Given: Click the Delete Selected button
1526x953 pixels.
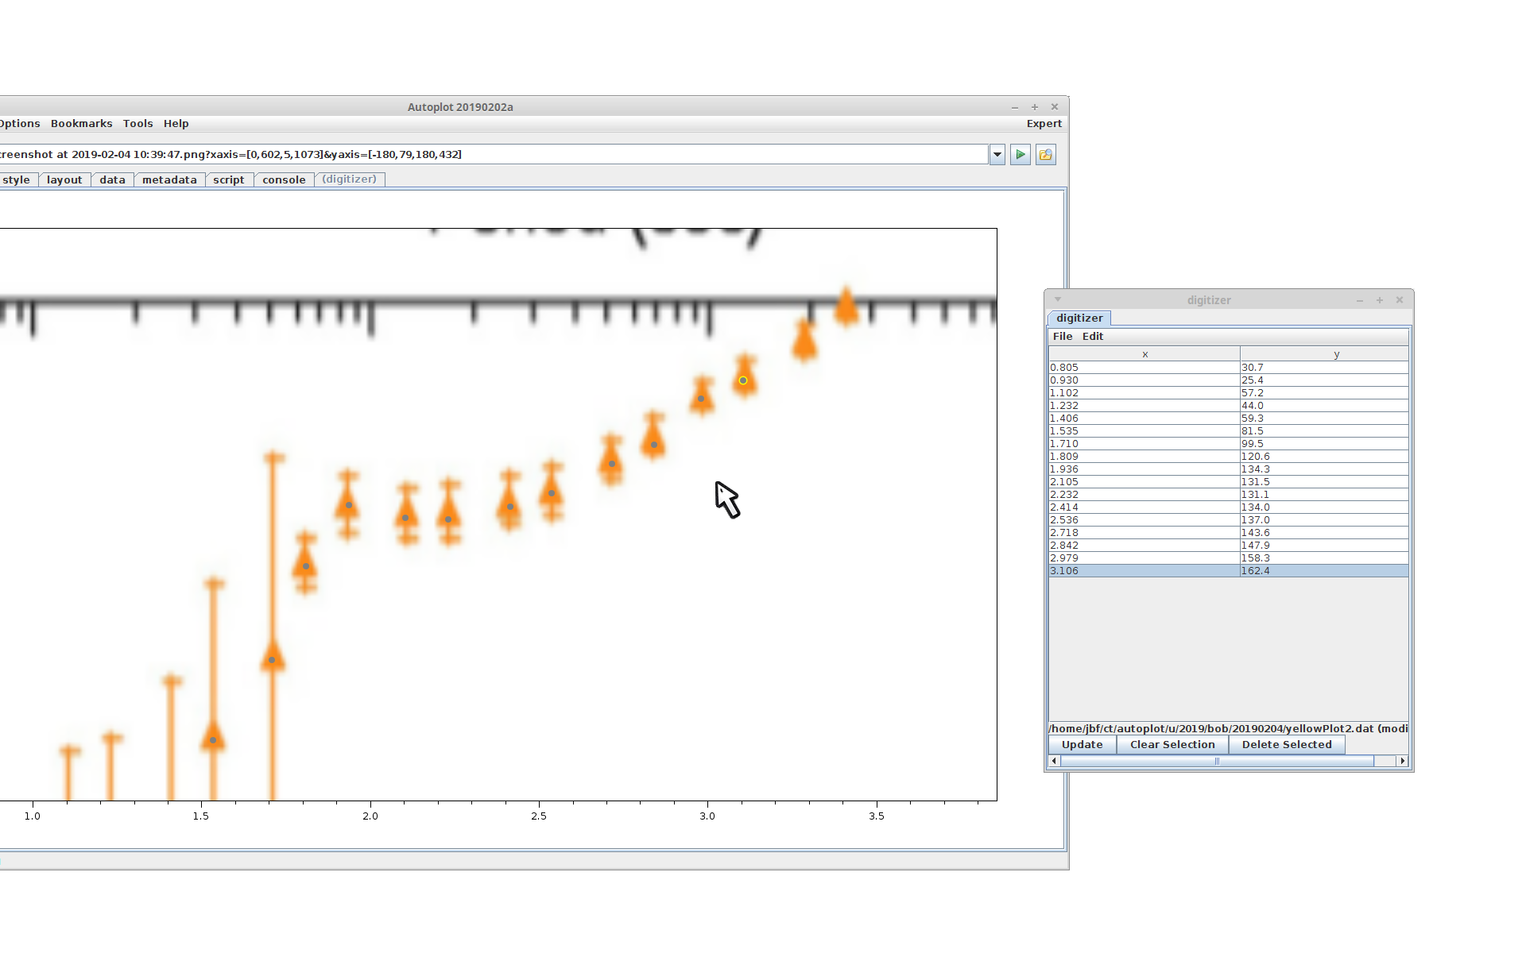Looking at the screenshot, I should 1287,745.
